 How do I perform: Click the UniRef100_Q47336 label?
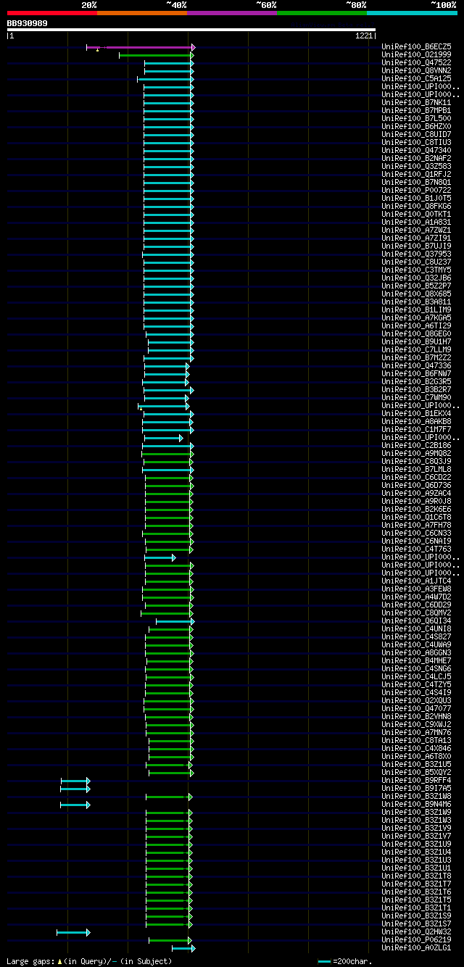(418, 365)
